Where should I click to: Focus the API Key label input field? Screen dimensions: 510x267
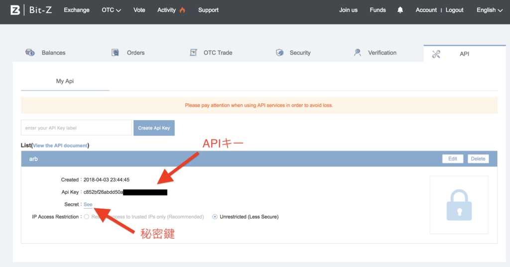(76, 128)
